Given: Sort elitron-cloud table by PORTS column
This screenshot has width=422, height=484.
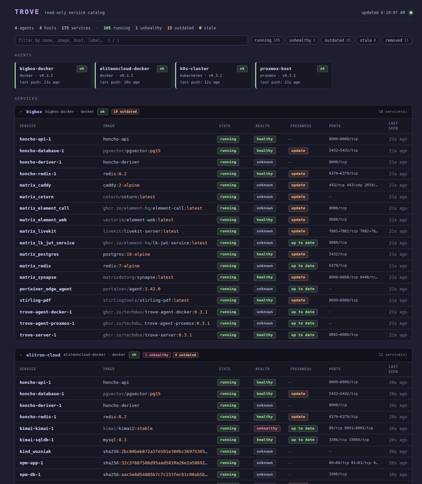Looking at the screenshot, I should click(x=335, y=369).
